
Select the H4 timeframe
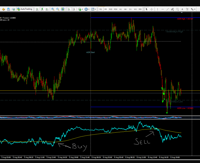(x=125, y=9)
